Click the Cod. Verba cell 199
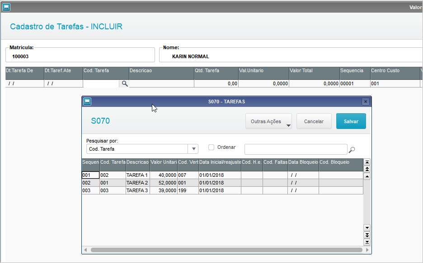The width and height of the screenshot is (423, 263). pyautogui.click(x=188, y=190)
